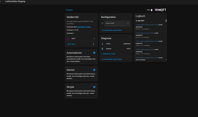Go back using the top-left arrow
This screenshot has width=198, height=117.
point(1,1)
